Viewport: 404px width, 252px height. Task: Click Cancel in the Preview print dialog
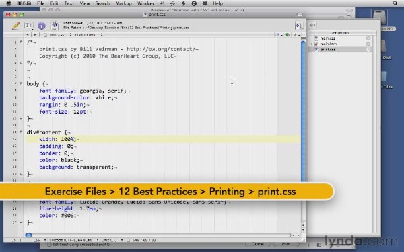click(x=257, y=244)
